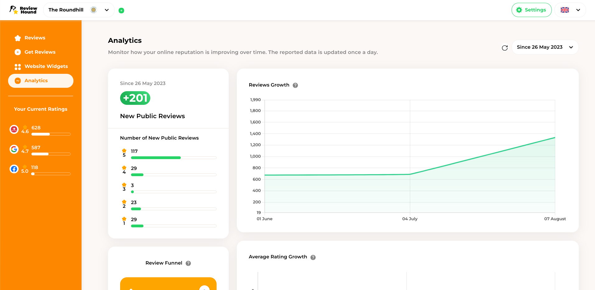
Task: Click the Roundhill location avatar icon
Action: tap(93, 10)
